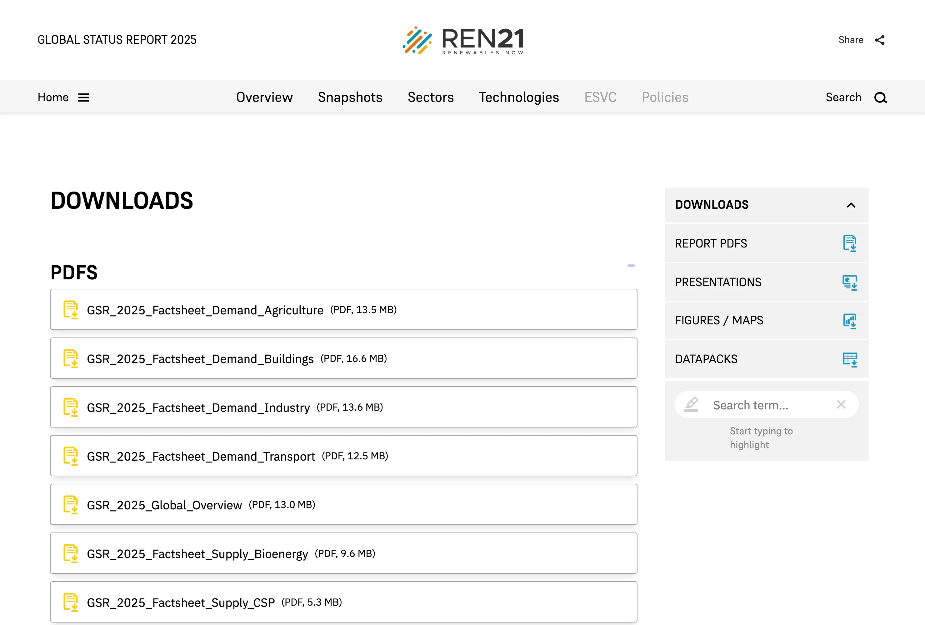Switch to the Snapshots tab

[350, 97]
